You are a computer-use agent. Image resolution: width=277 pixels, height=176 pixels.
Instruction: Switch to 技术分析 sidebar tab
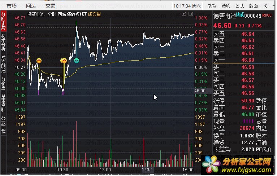tap(3, 42)
